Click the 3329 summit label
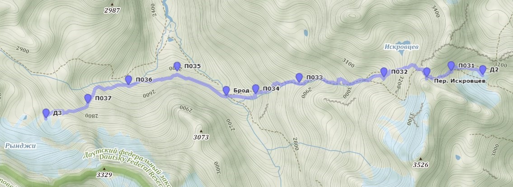This screenshot has width=513, height=187. click(104, 175)
